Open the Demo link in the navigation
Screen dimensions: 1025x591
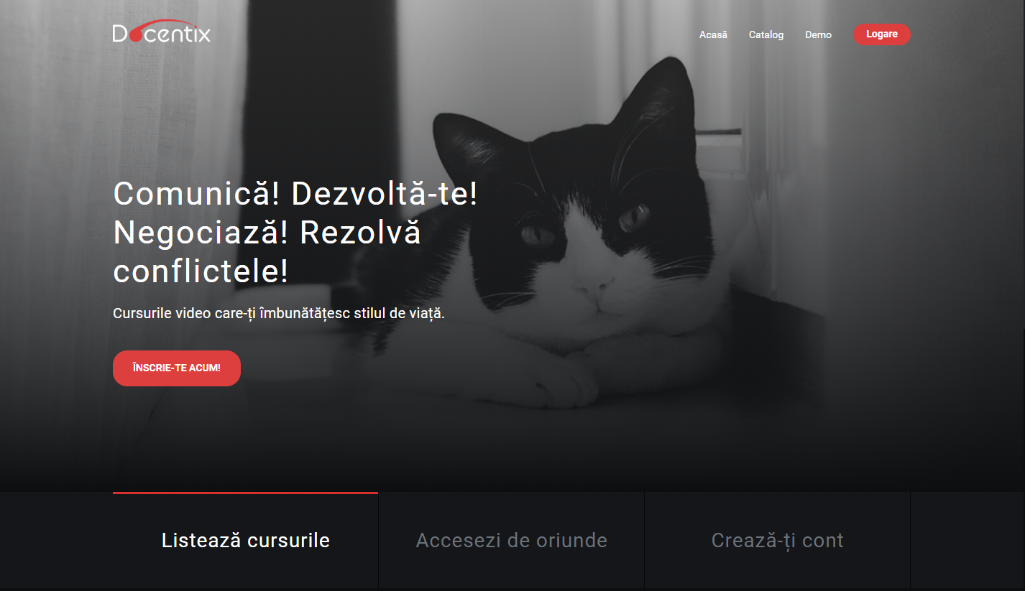coord(818,34)
